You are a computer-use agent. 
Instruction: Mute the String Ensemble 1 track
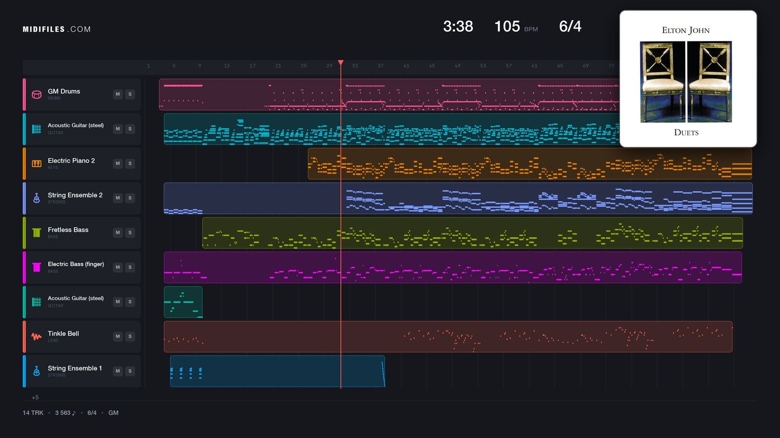tap(118, 371)
